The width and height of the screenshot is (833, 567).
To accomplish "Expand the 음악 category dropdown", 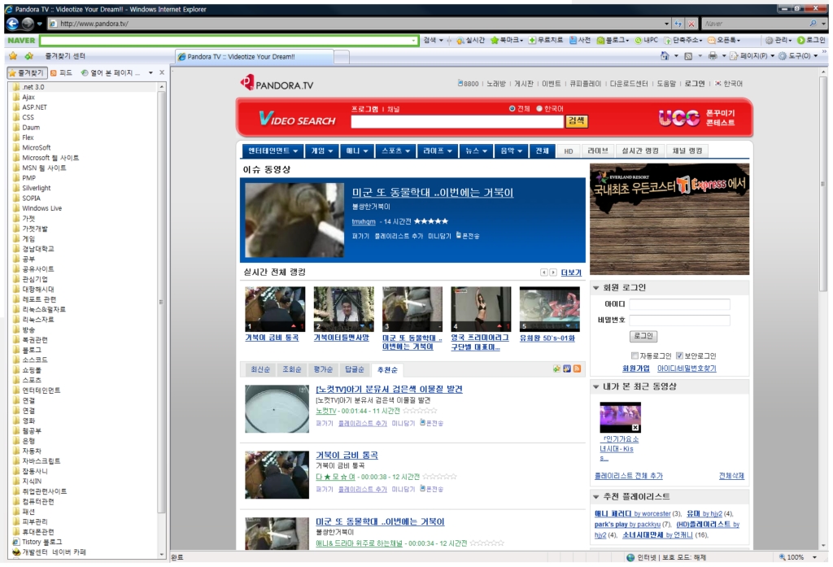I will 512,151.
